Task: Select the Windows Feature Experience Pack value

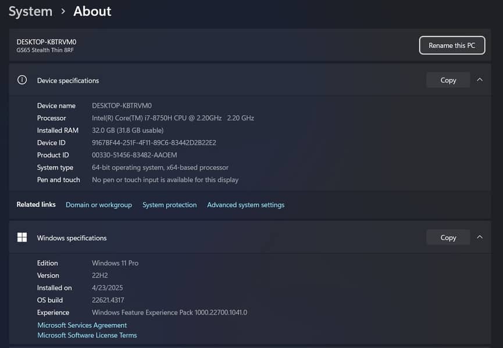Action: pyautogui.click(x=169, y=313)
